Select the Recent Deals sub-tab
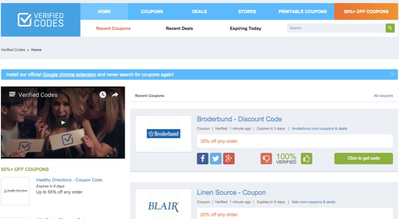Viewport: 399px width, 219px height. coord(179,28)
